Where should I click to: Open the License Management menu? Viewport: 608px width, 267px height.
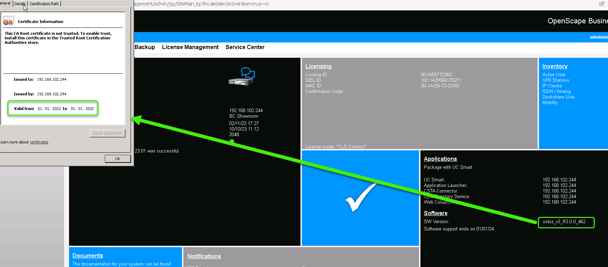click(x=190, y=47)
